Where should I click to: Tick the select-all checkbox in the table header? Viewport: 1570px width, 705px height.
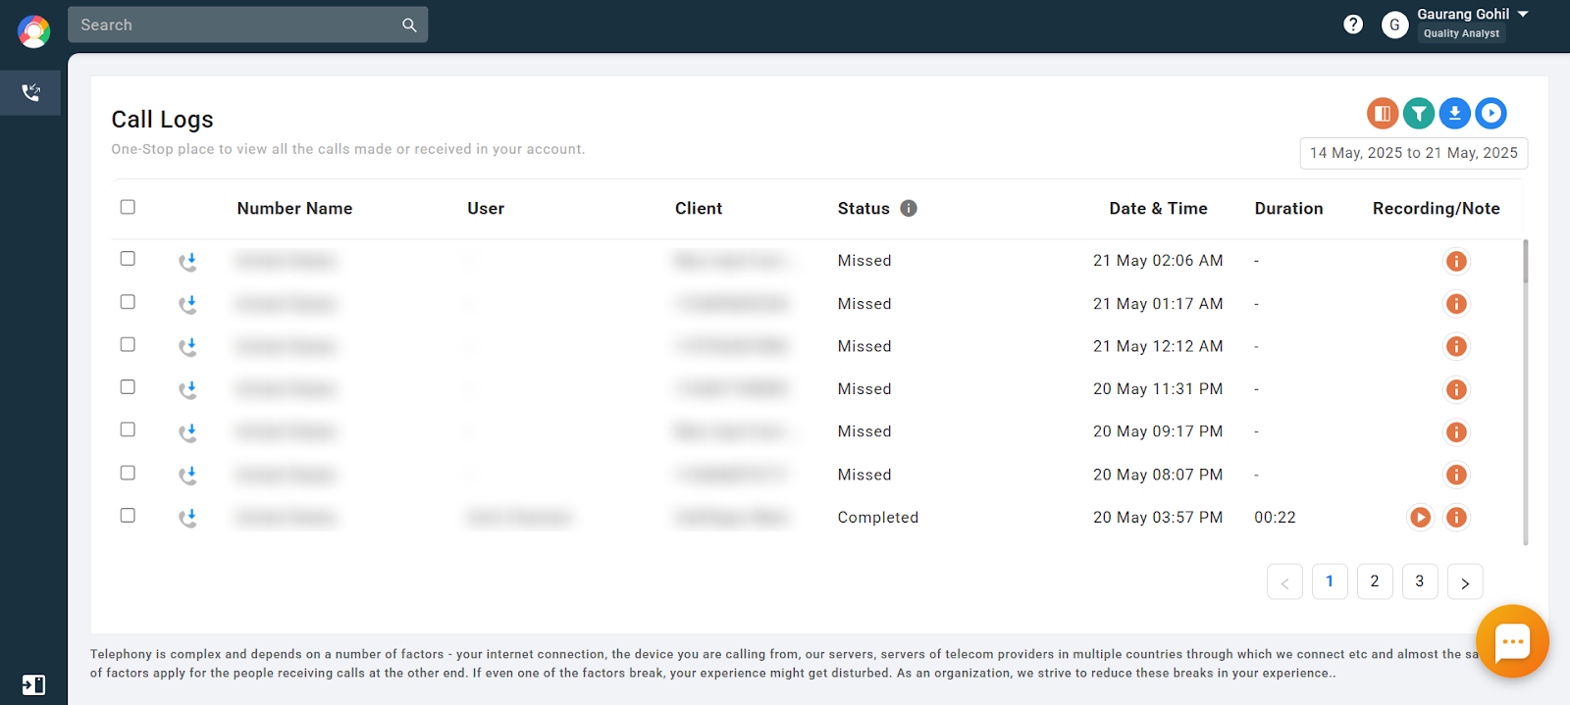point(128,207)
